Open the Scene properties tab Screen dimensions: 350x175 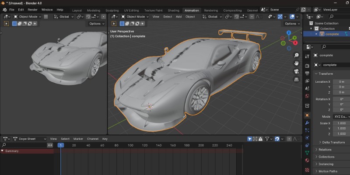coord(307,88)
